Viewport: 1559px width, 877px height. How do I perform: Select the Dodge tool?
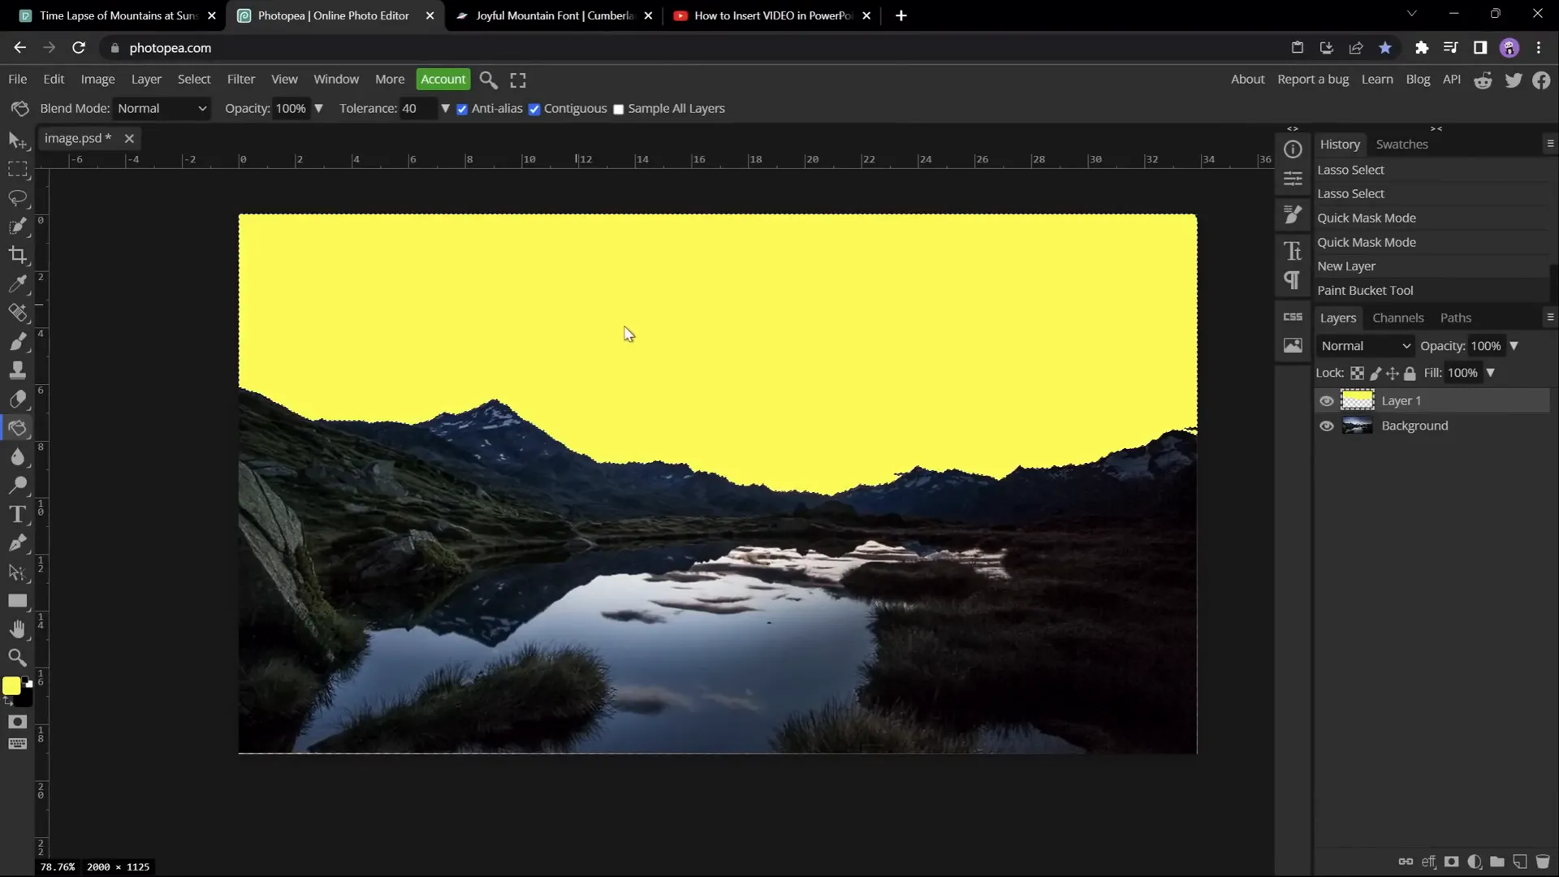pyautogui.click(x=17, y=486)
